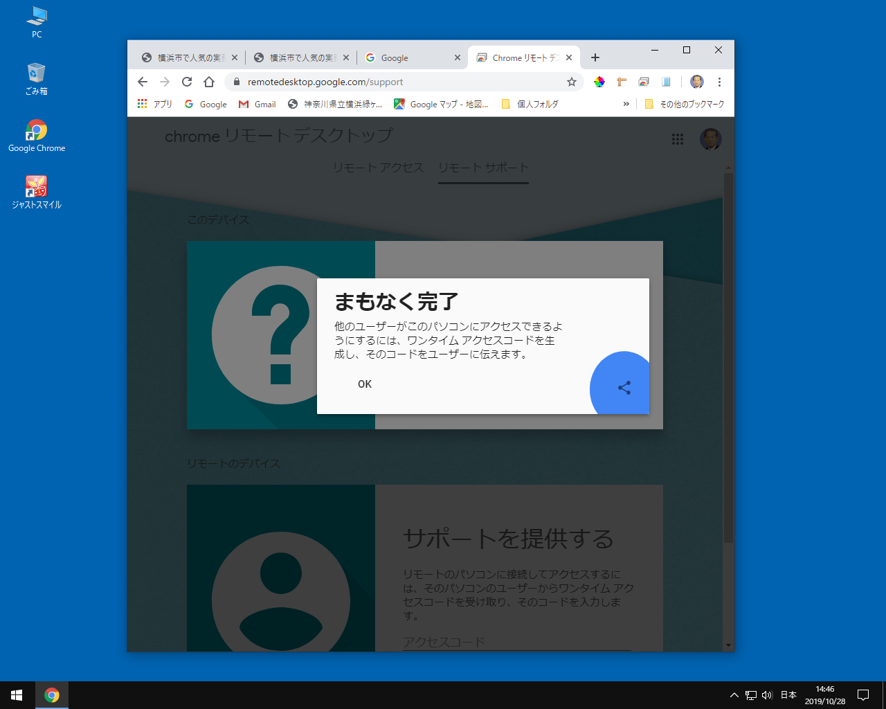Expand hidden bookmarks with the chevron
The width and height of the screenshot is (886, 709).
(626, 104)
